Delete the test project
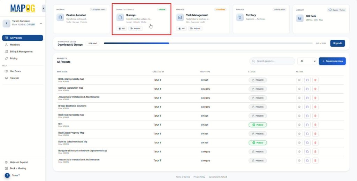This screenshot has width=357, height=181. (x=315, y=125)
